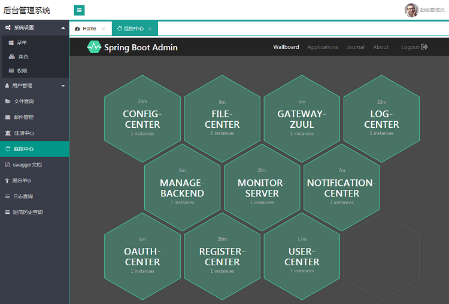
Task: Click the 注册中心 bank icon
Action: [8, 133]
